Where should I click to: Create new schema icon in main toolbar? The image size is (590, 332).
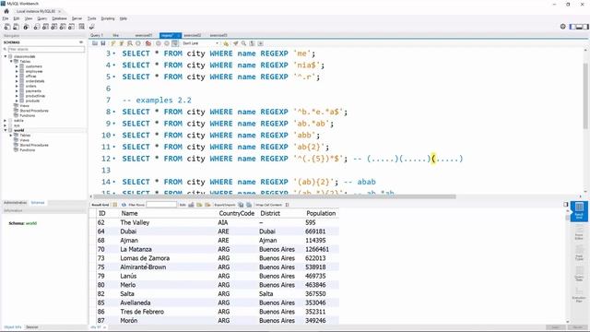click(37, 27)
